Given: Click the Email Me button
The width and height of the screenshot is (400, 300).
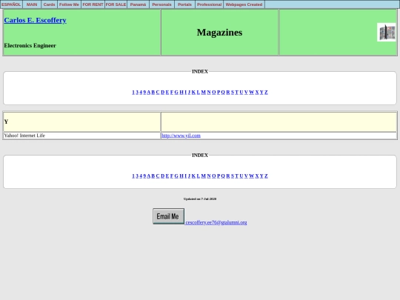Looking at the screenshot, I should [x=168, y=216].
